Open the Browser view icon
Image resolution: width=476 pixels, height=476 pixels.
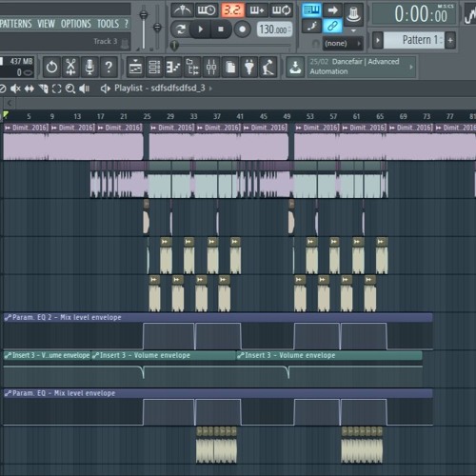(192, 67)
